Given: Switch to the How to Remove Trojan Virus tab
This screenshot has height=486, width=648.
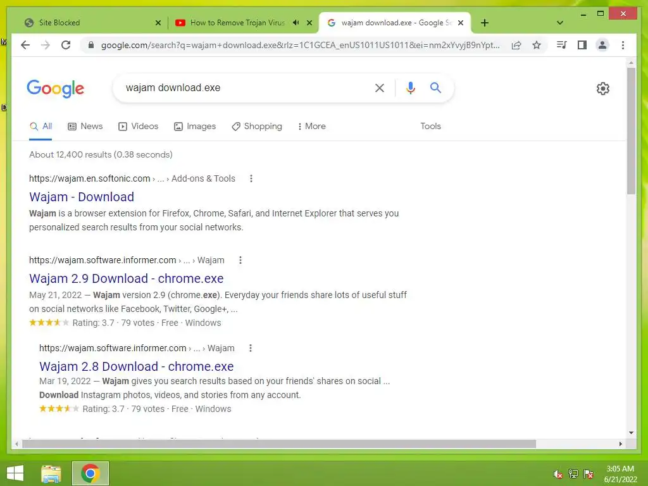Looking at the screenshot, I should coord(238,23).
